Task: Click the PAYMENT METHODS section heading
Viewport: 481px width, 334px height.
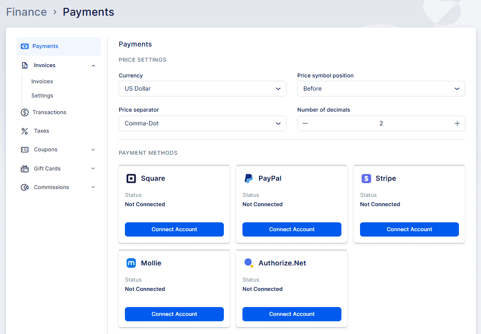Action: 148,153
